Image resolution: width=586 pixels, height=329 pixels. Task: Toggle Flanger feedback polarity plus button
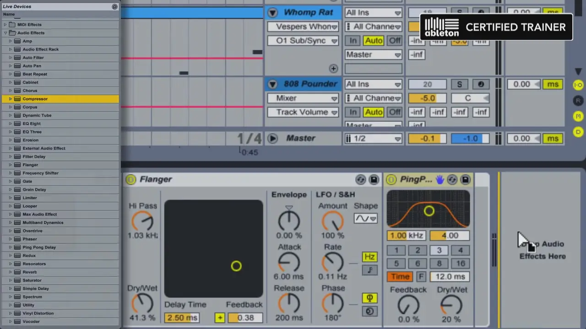220,318
